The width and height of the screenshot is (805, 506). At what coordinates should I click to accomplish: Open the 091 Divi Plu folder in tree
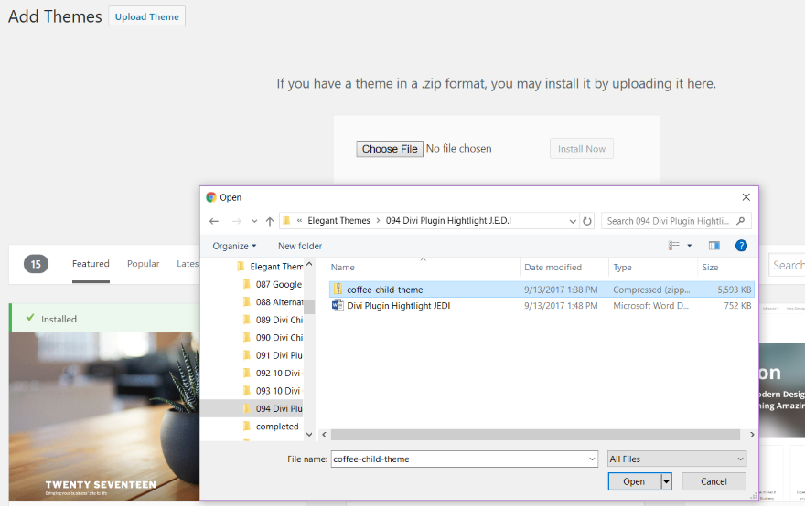pyautogui.click(x=278, y=355)
